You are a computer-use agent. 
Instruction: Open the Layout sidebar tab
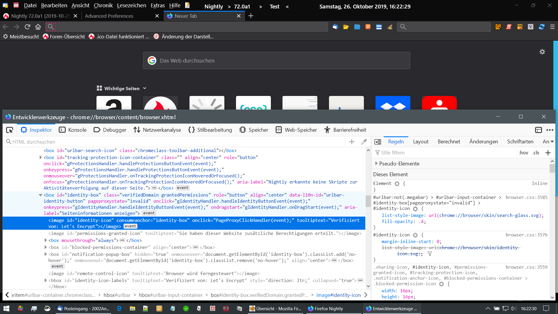[421, 142]
